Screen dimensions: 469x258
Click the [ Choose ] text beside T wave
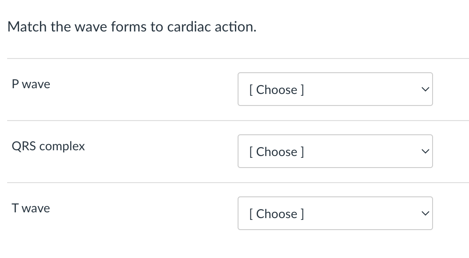click(x=276, y=214)
